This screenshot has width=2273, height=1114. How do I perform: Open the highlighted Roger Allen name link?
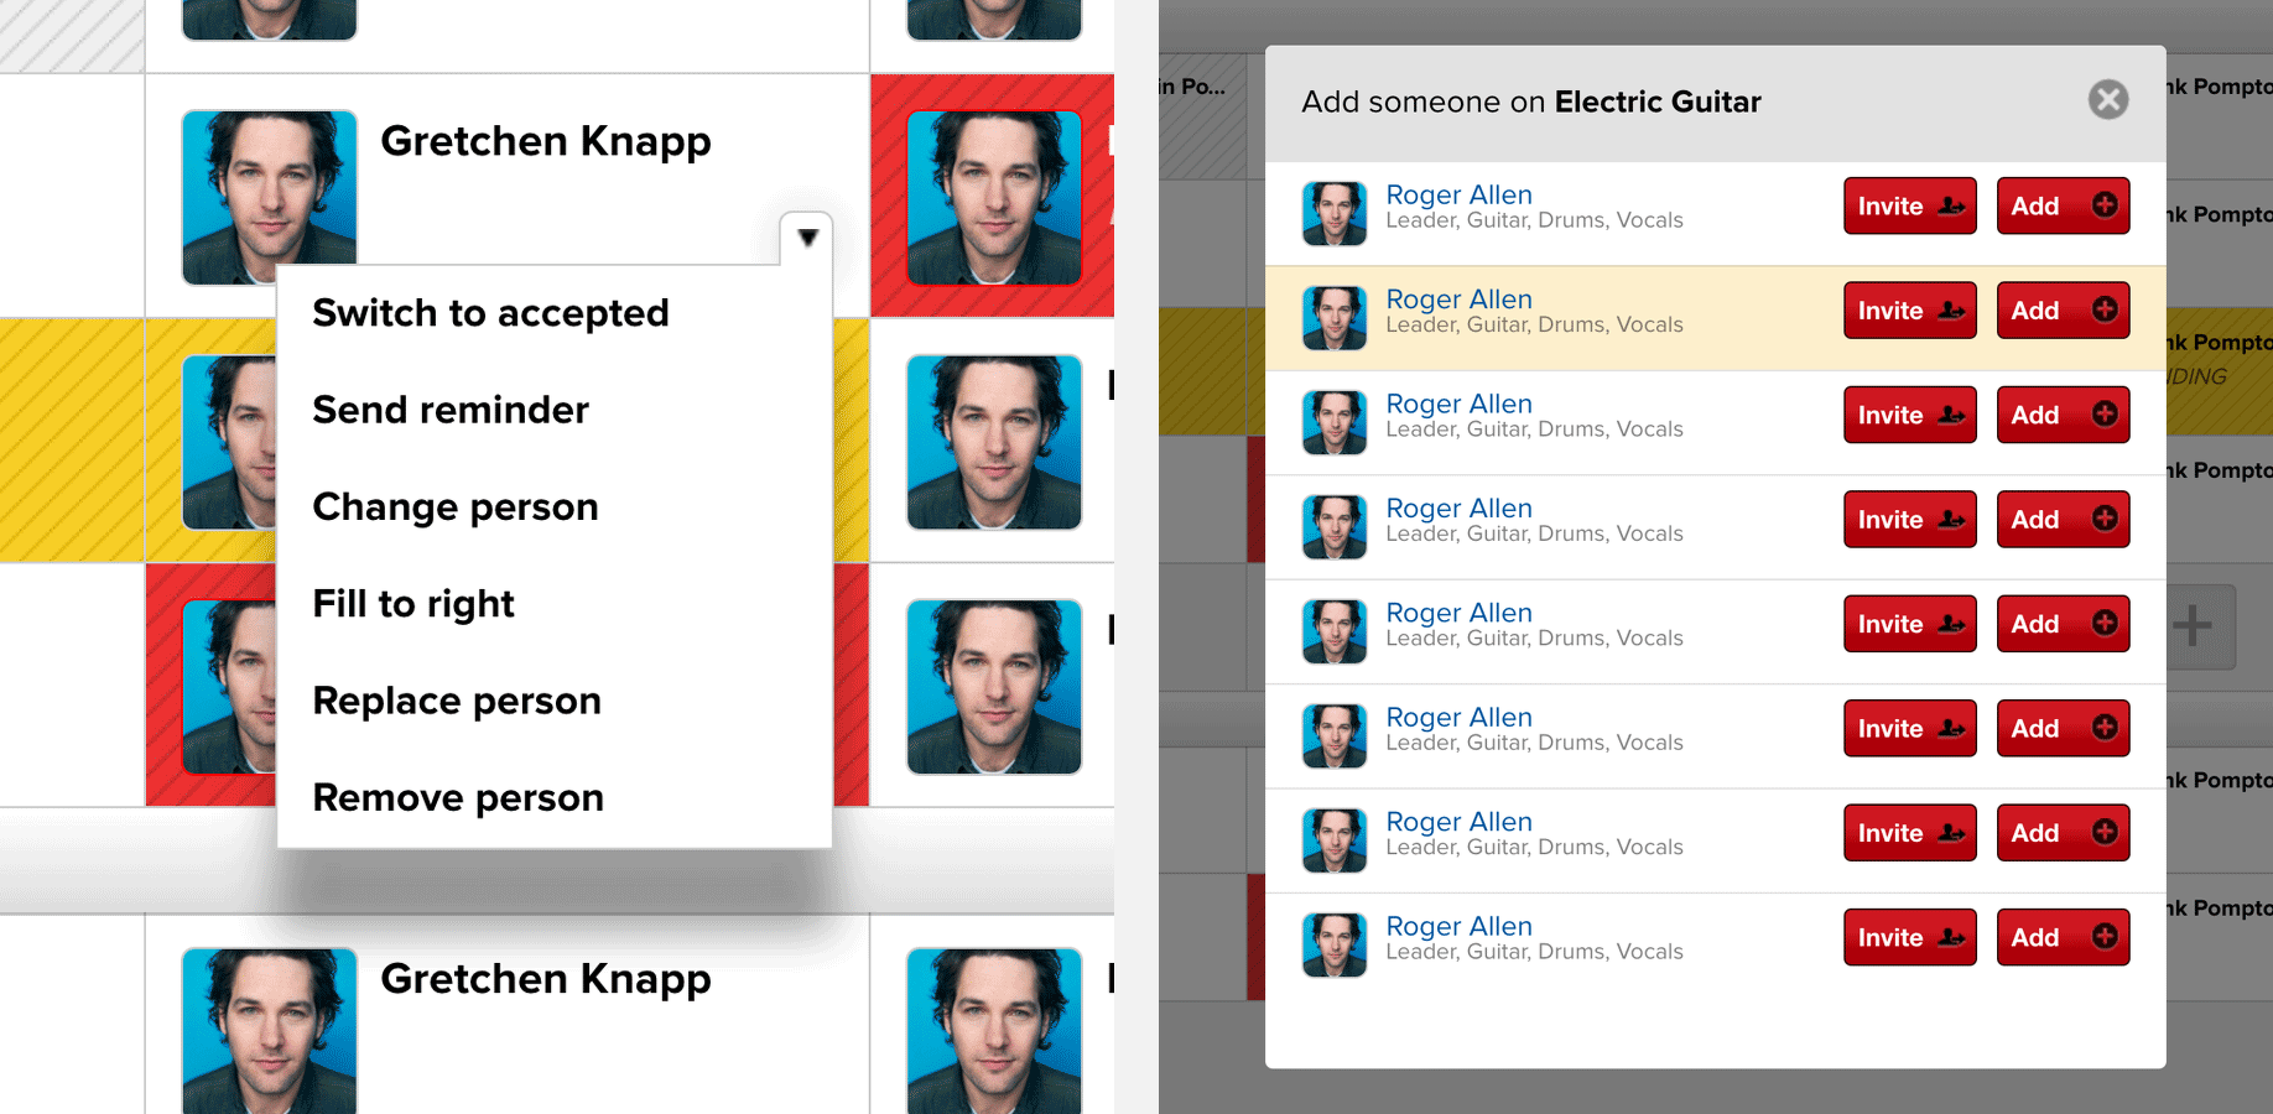click(1458, 299)
